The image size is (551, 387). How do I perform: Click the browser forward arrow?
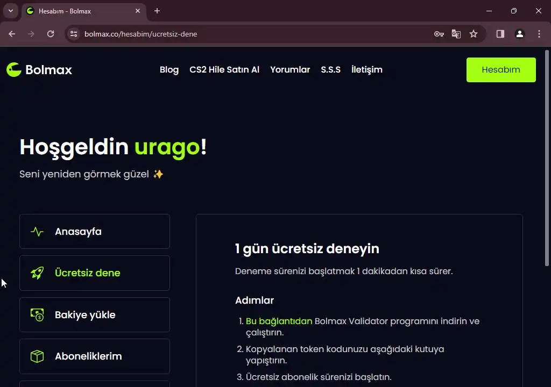[31, 34]
